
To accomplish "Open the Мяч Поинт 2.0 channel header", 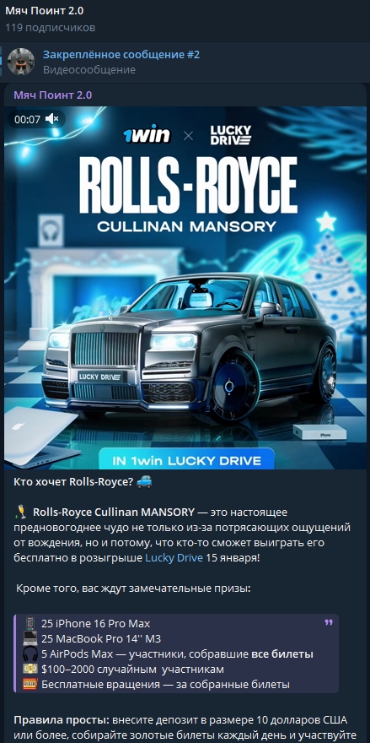I will [x=44, y=10].
